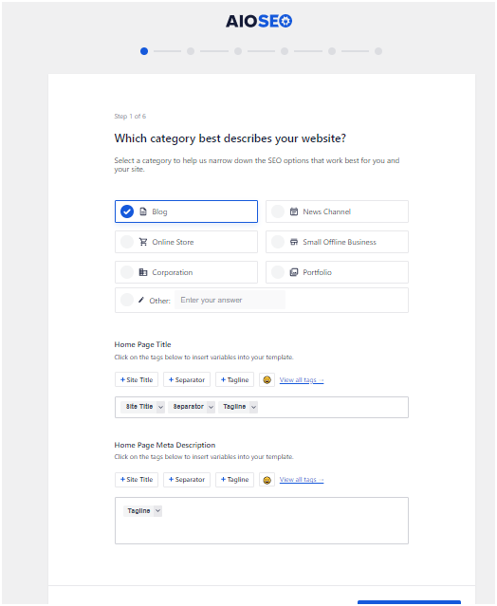Click the Online Store cart icon
Screen dimensions: 497x606
(x=143, y=242)
